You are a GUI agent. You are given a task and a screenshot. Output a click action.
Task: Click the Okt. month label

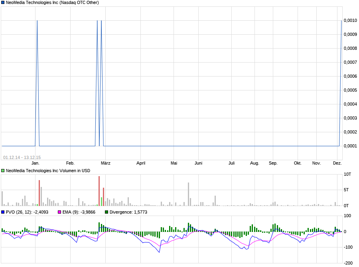[x=298, y=163]
